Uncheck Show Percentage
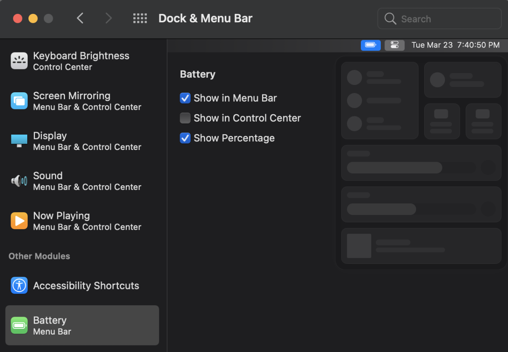 pyautogui.click(x=185, y=138)
